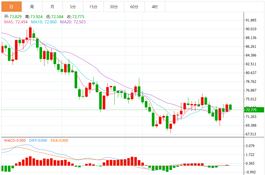Click the 69.388 price axis label
This screenshot has width=265, height=175.
[251, 126]
